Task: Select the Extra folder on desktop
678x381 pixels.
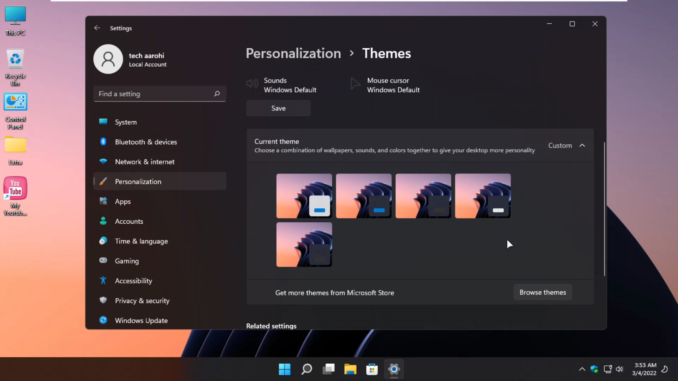Action: (x=15, y=150)
